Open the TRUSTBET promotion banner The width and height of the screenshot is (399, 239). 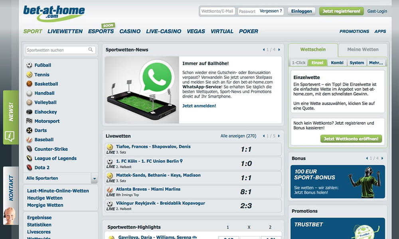coord(338,228)
